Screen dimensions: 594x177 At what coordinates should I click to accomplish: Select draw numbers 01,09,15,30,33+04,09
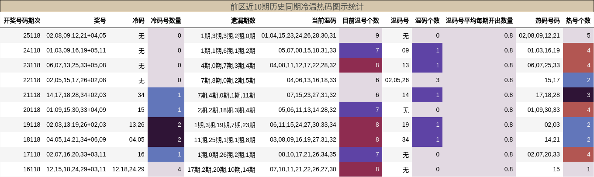[76, 110]
